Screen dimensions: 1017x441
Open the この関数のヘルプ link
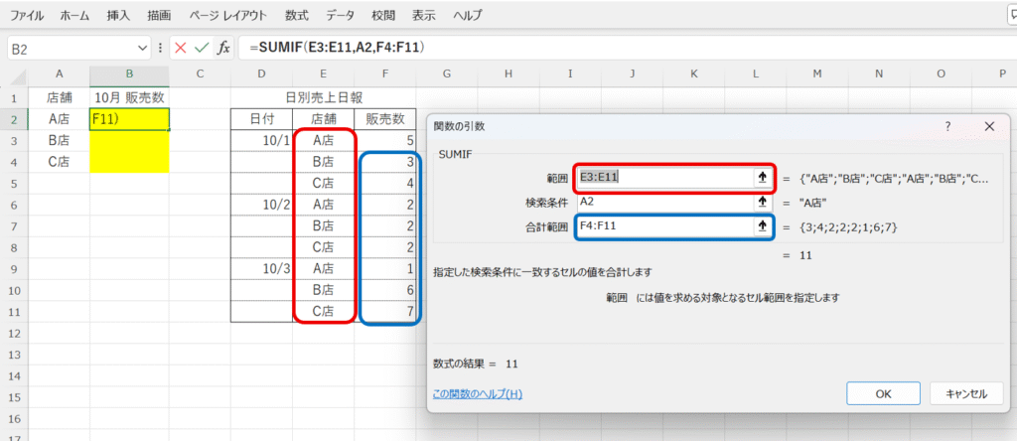point(478,394)
